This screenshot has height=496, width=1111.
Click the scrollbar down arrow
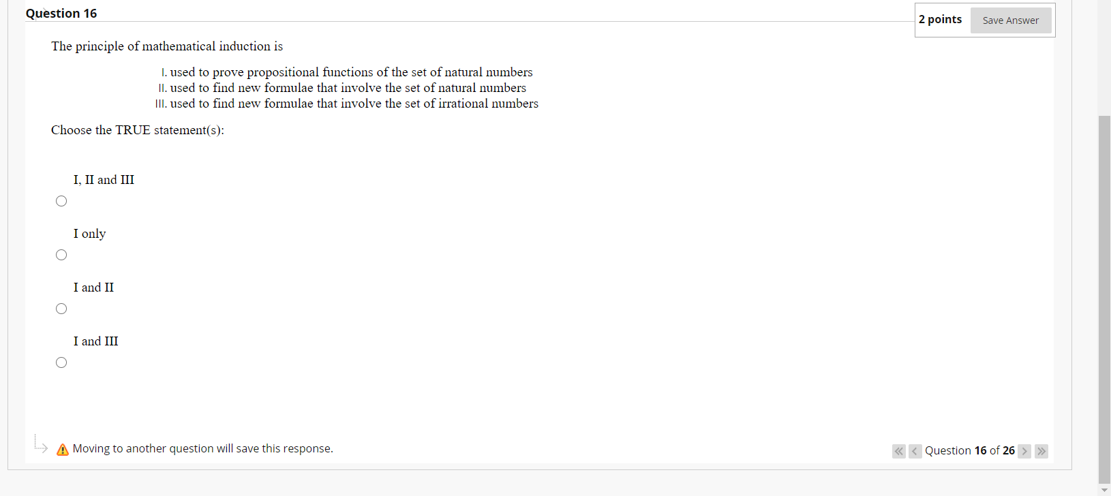coord(1105,490)
